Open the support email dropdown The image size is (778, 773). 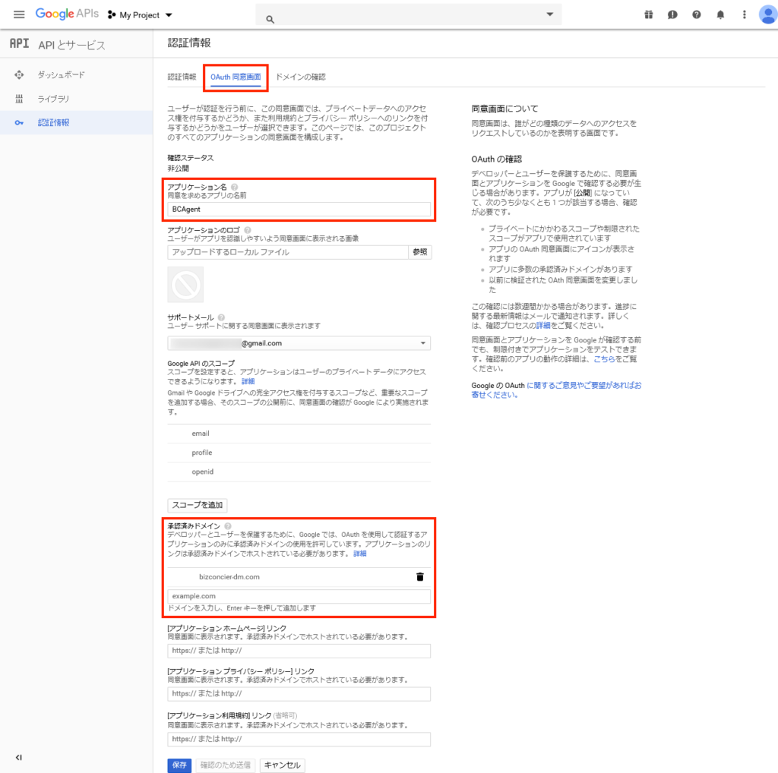(x=299, y=343)
